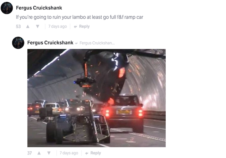Upvote the top lambo ramp car comment

click(x=28, y=26)
